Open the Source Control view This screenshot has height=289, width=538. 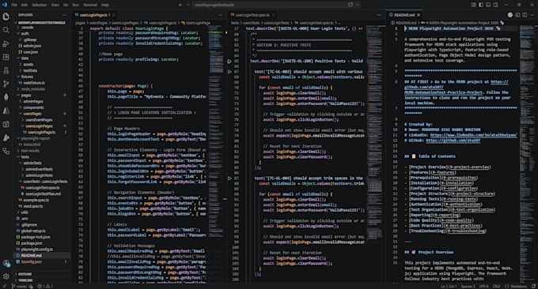tap(6, 84)
